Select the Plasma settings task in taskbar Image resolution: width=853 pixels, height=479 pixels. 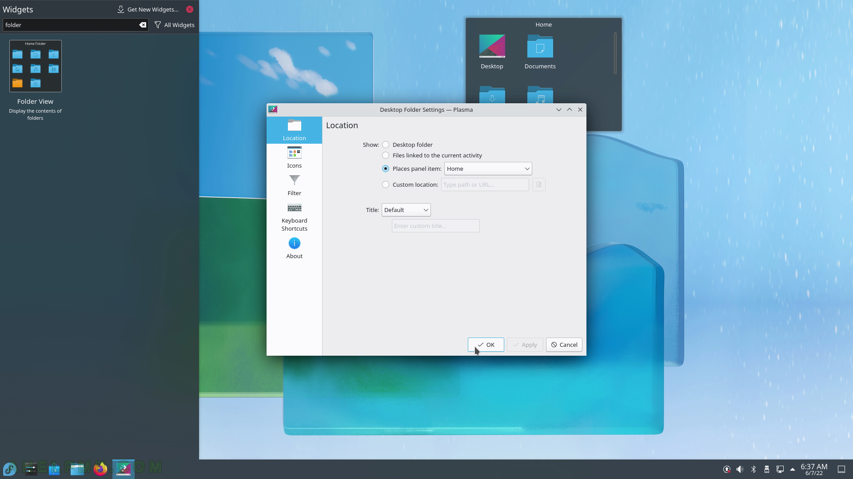(124, 469)
